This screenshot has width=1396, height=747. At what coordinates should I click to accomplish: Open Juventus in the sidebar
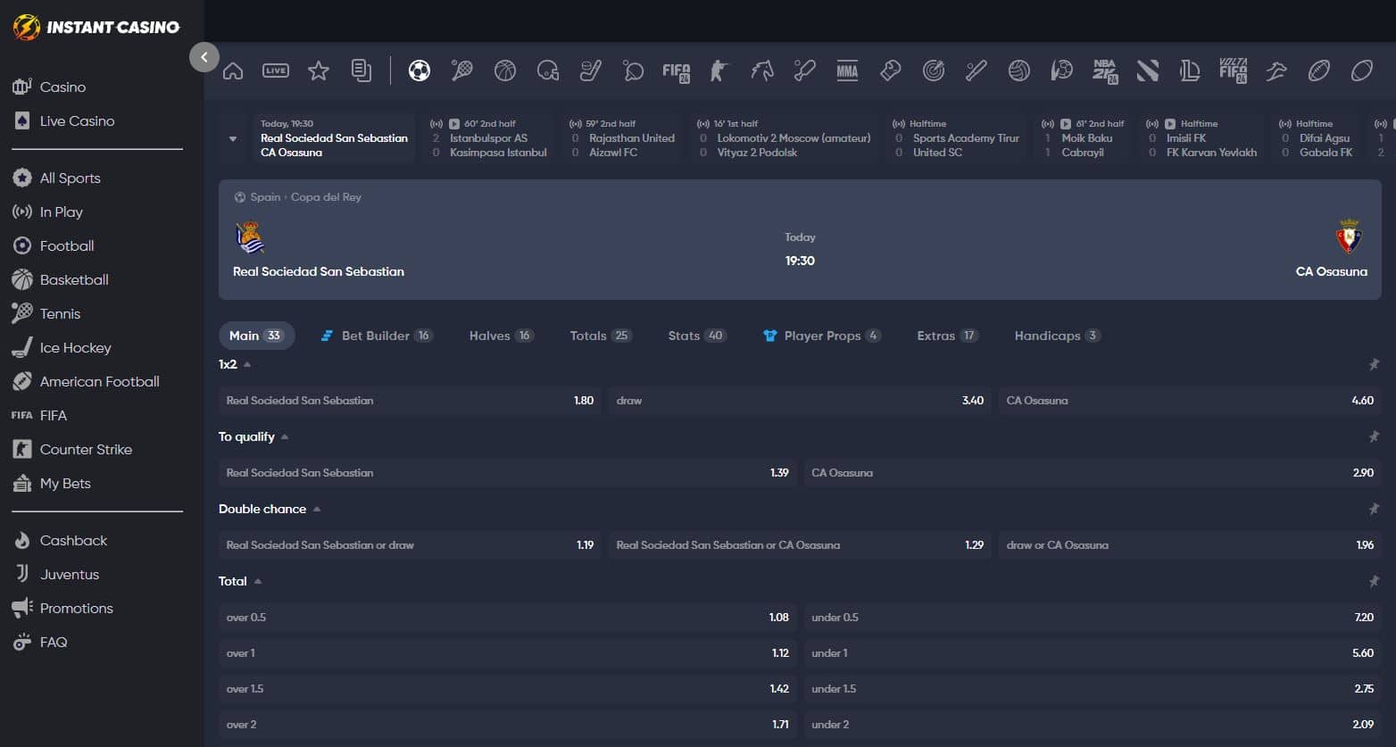[69, 574]
